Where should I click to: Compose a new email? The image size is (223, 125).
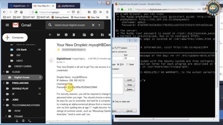click(x=15, y=37)
